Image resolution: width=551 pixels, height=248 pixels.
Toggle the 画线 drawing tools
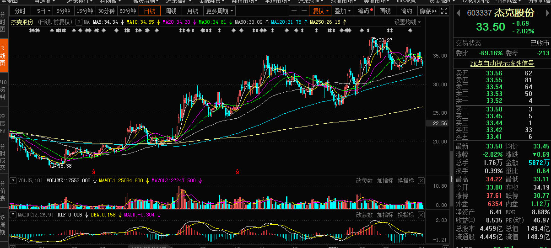pyautogui.click(x=385, y=11)
